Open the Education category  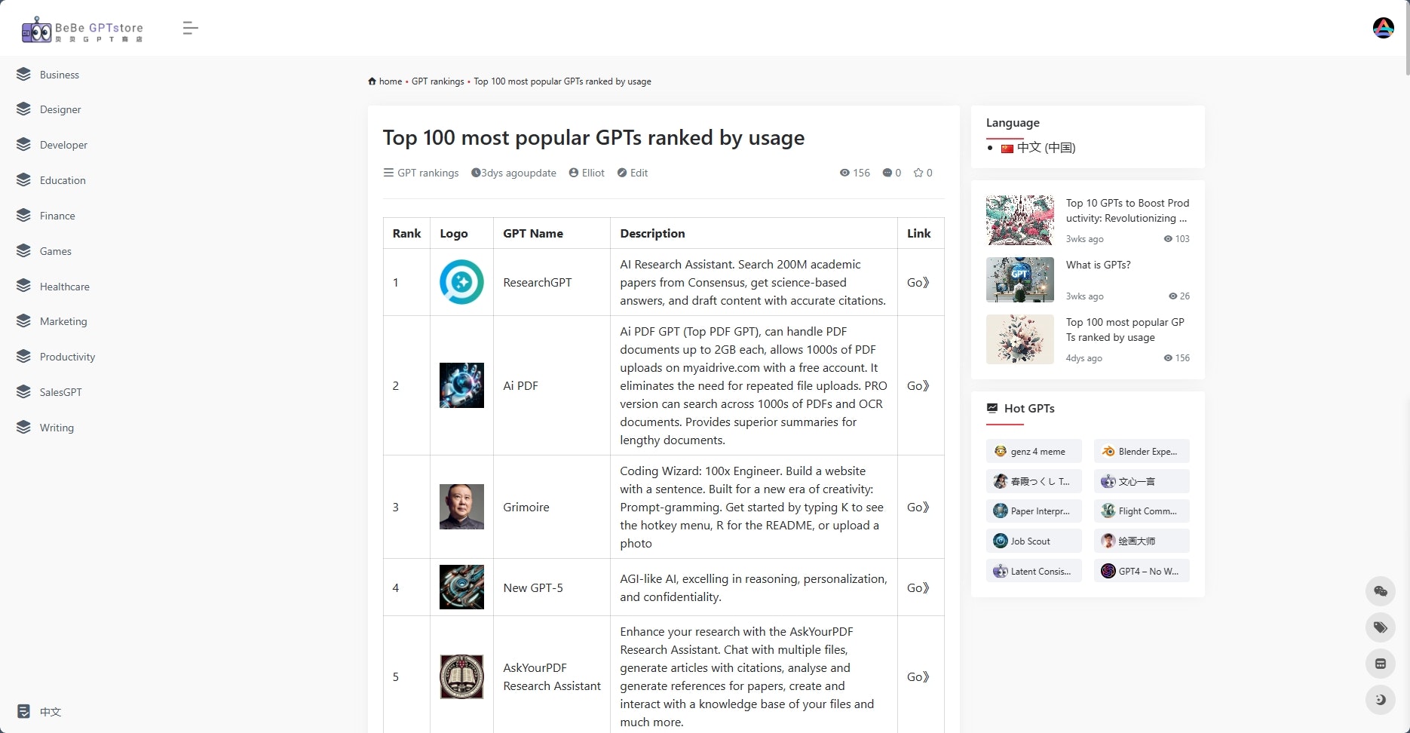tap(63, 180)
